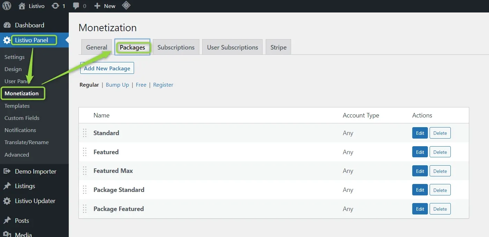Image resolution: width=489 pixels, height=237 pixels.
Task: Click the Package Featured name
Action: [118, 209]
